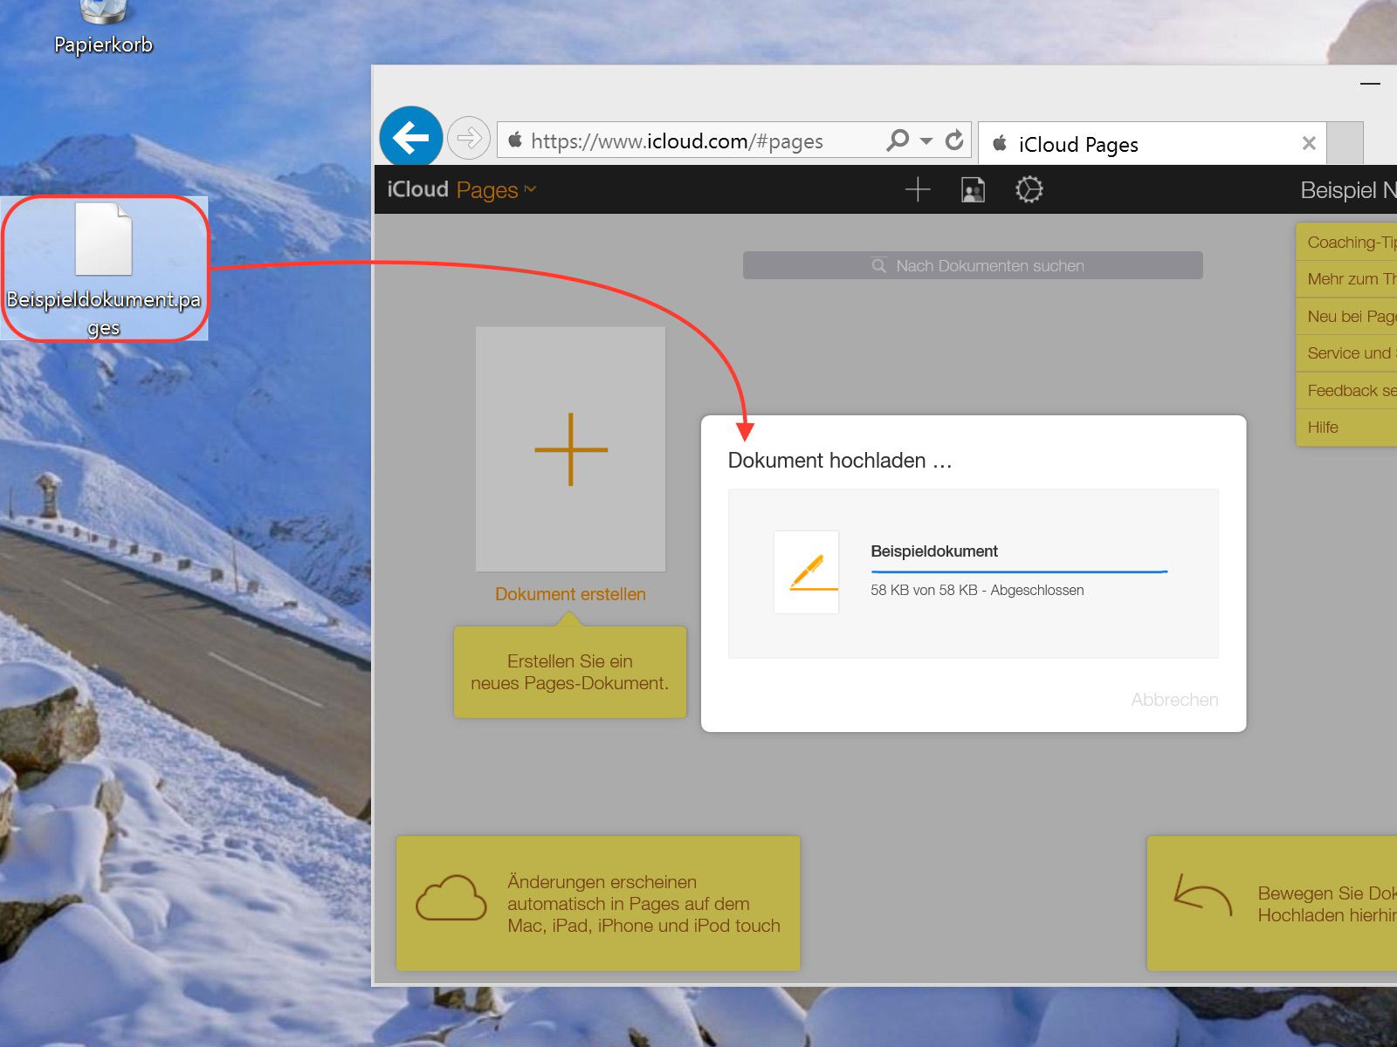This screenshot has width=1397, height=1047.
Task: Click the 58 KB von 58 KB status text
Action: [x=977, y=591]
